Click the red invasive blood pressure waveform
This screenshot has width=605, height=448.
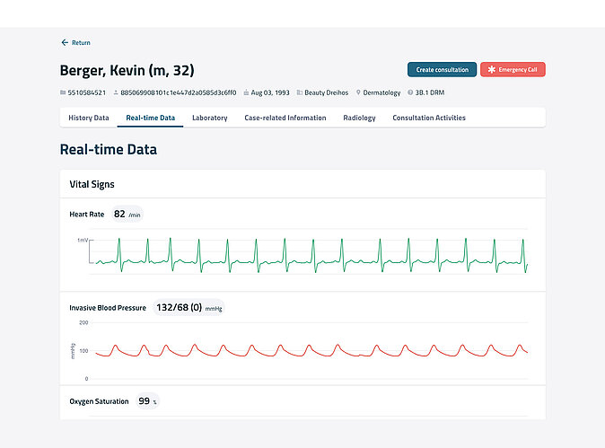tap(311, 350)
